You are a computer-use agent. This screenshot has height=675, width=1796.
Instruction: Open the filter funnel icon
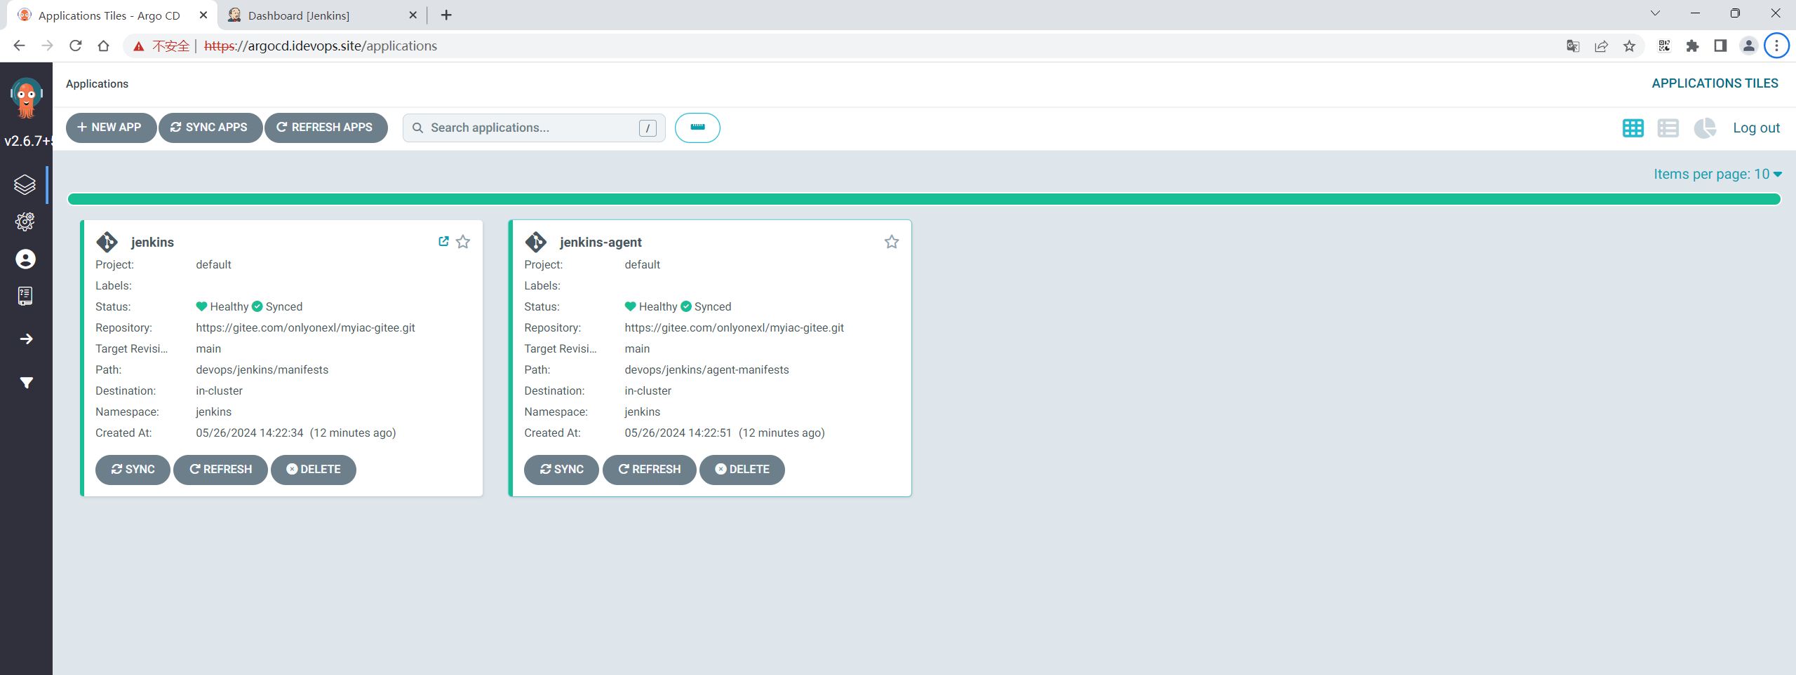[x=26, y=383]
